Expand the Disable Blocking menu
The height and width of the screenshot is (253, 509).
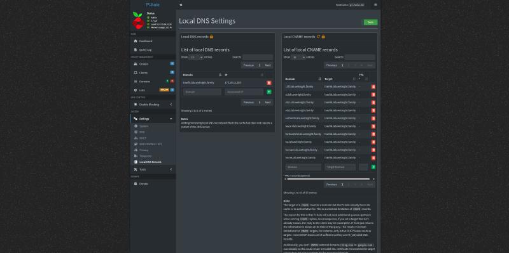[x=153, y=105]
